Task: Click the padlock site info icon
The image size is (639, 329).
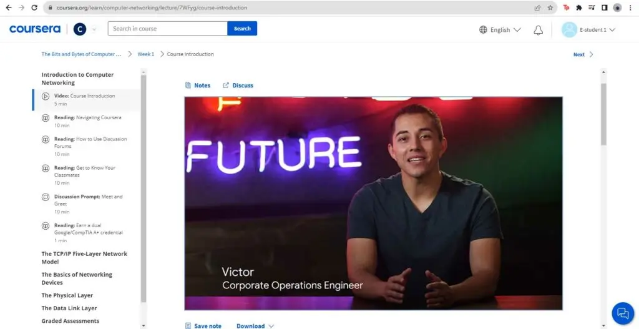Action: click(50, 7)
